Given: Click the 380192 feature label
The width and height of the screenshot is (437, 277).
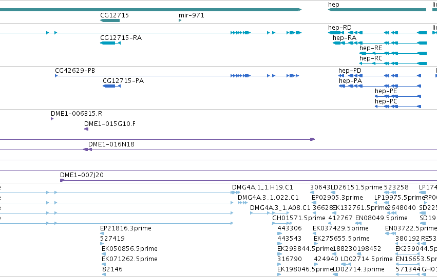Looking at the screenshot, I should pos(407,239).
